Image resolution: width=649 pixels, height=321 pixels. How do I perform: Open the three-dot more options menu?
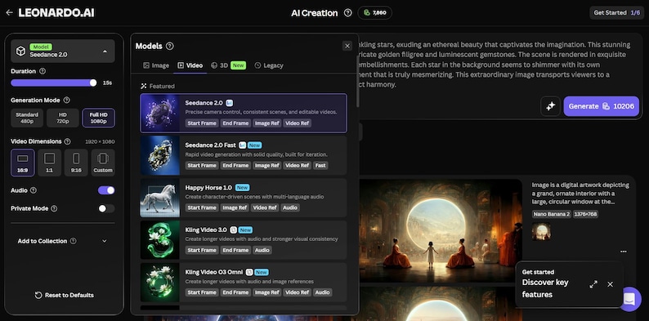point(624,252)
